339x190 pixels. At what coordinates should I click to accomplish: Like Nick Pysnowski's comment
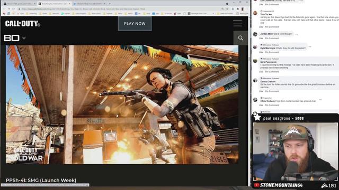point(261,72)
